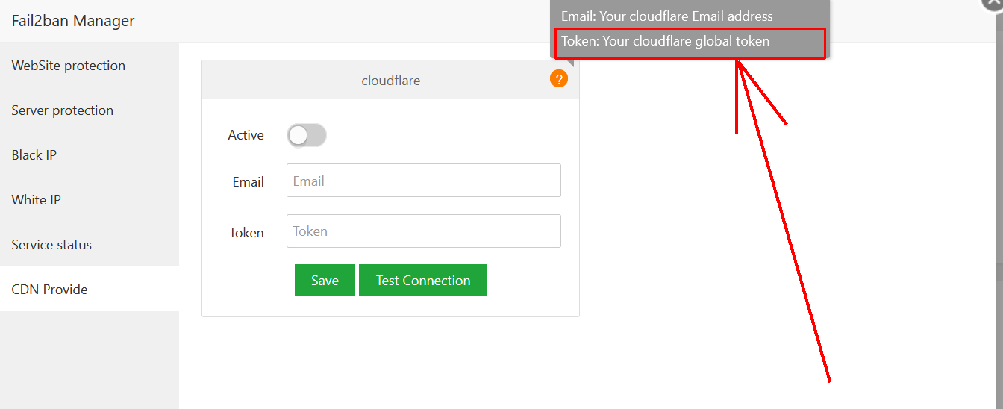Image resolution: width=1003 pixels, height=409 pixels.
Task: Toggle the Active switch for cloudflare
Action: (x=307, y=135)
